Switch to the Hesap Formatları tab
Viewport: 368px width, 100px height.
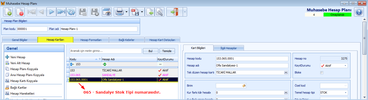tap(91, 40)
